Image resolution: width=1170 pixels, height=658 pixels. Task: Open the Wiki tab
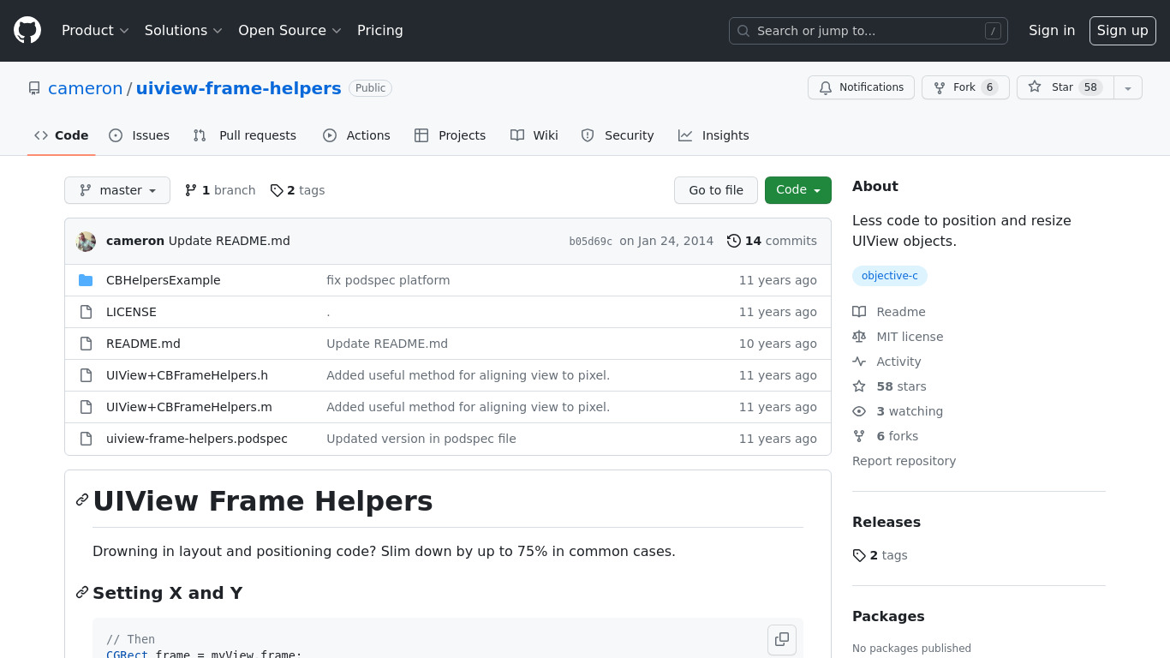point(534,135)
